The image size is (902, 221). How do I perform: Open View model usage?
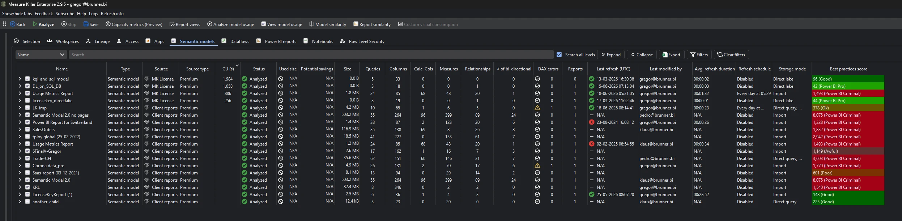coord(281,24)
